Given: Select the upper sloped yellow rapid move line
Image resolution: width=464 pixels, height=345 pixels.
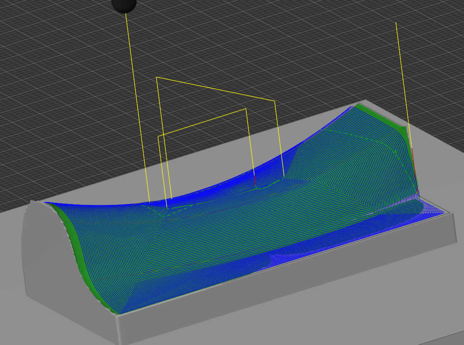Looking at the screenshot, I should pos(215,89).
